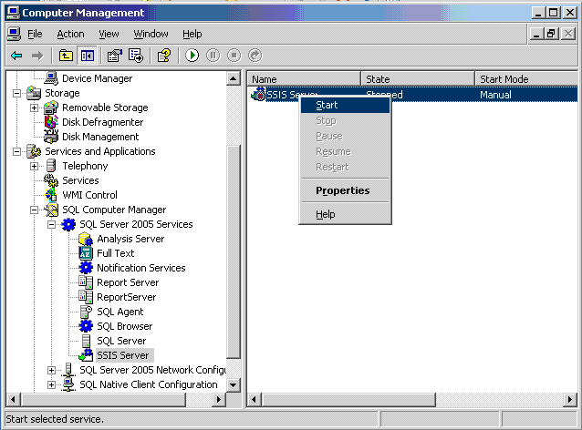This screenshot has width=582, height=430.
Task: Click the Services and Applications icon
Action: (x=34, y=151)
